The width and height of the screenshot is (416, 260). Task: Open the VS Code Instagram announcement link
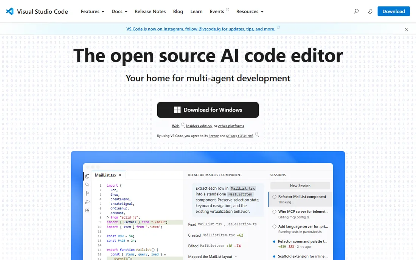[200, 29]
